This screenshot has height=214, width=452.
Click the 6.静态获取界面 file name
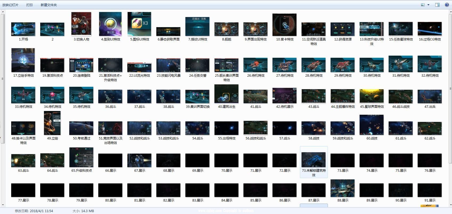(168, 39)
